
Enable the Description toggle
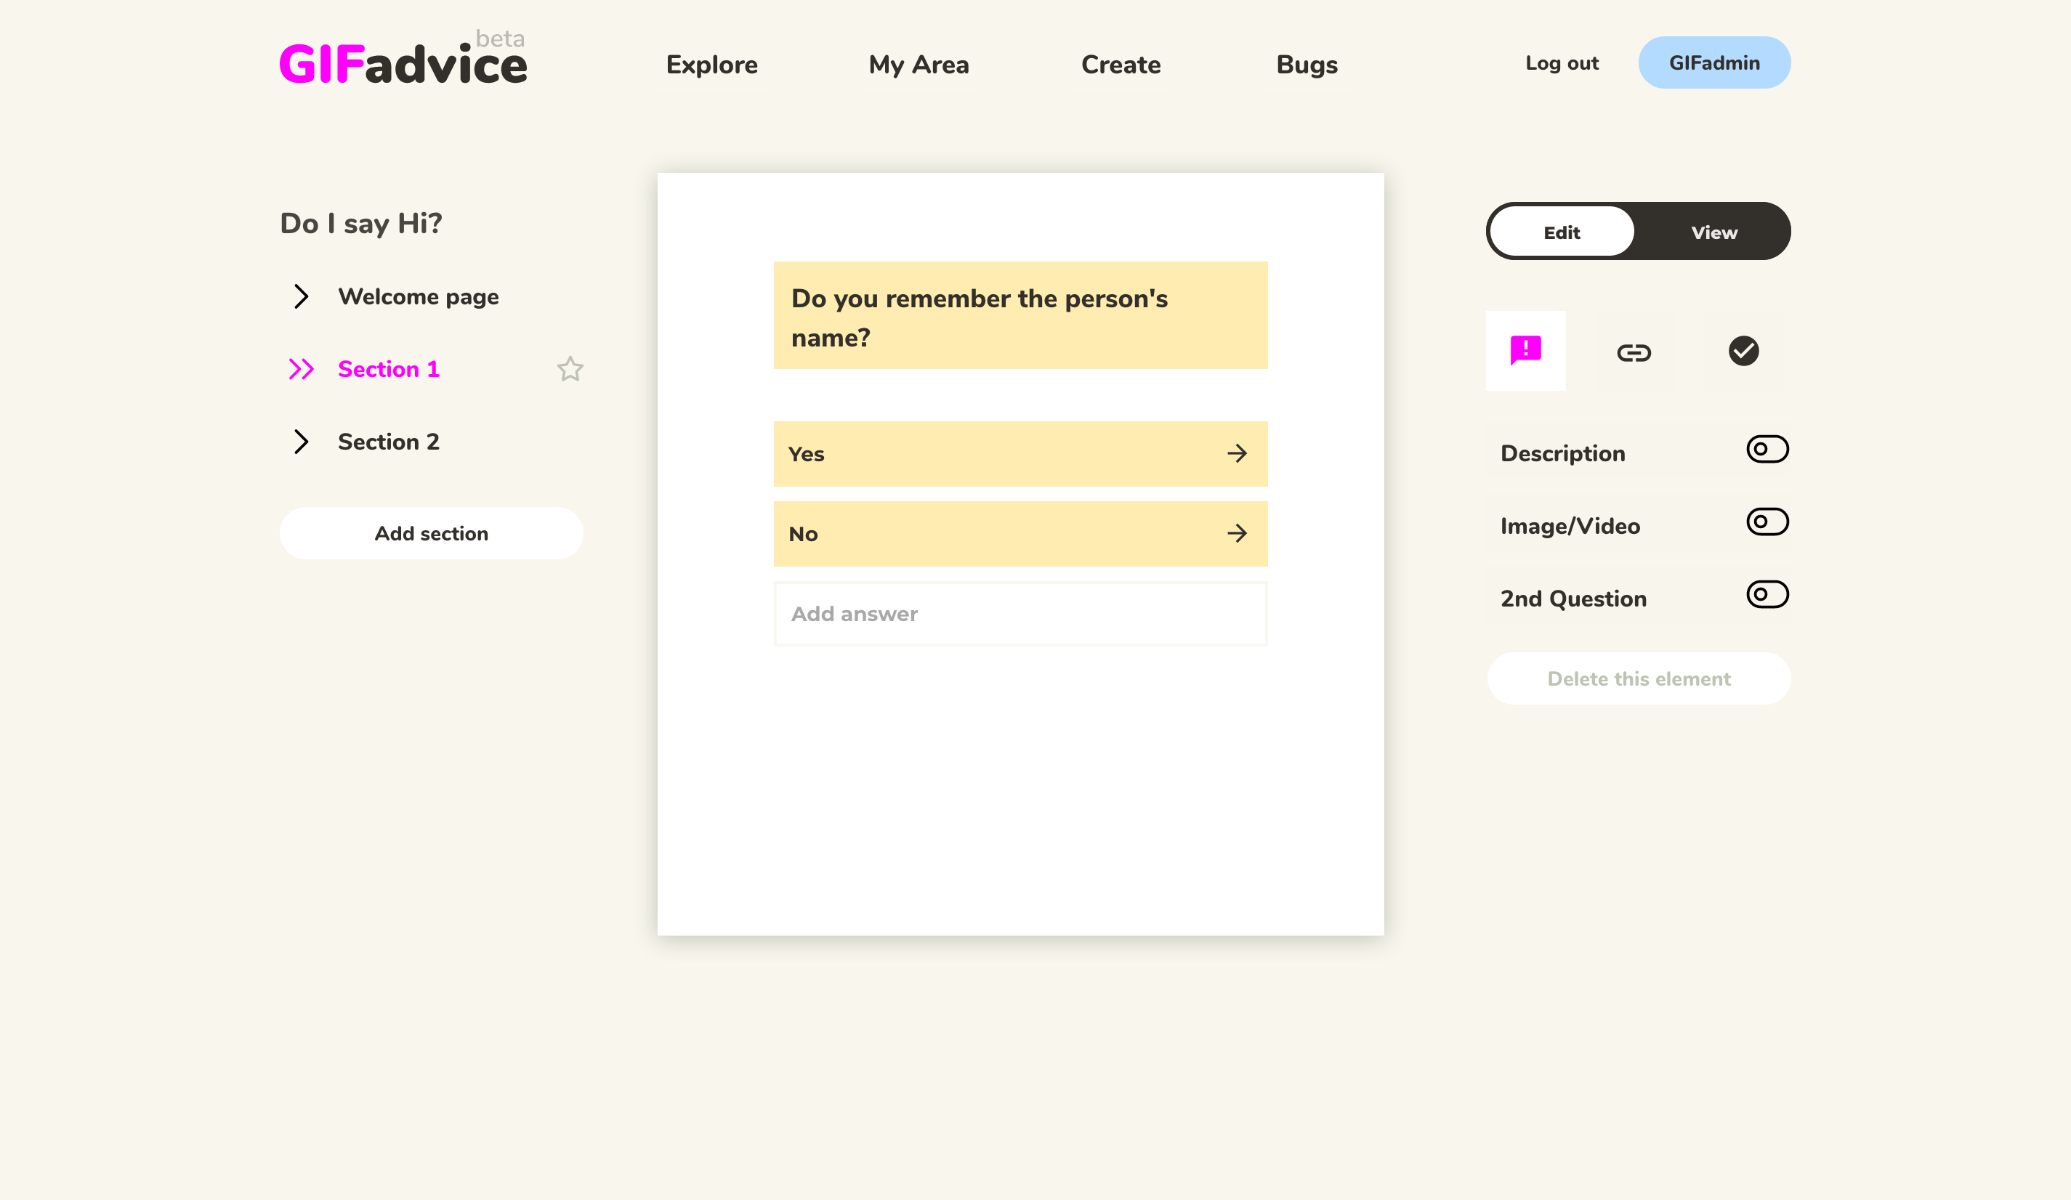point(1767,450)
